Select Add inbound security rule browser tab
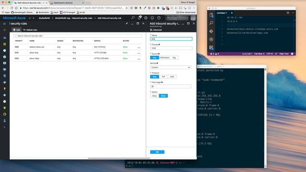The height and width of the screenshot is (172, 306). tap(30, 3)
